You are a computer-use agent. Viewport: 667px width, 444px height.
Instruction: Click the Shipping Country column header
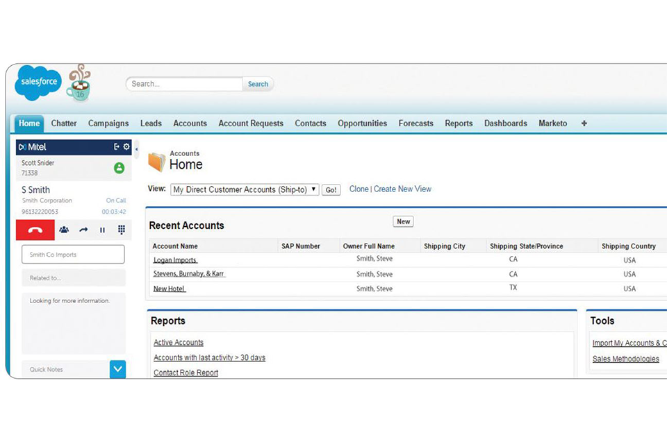(x=628, y=246)
